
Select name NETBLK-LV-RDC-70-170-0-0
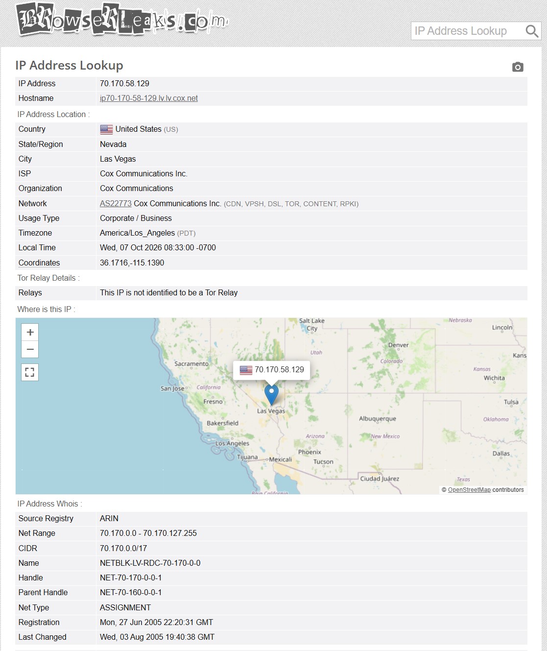[150, 563]
